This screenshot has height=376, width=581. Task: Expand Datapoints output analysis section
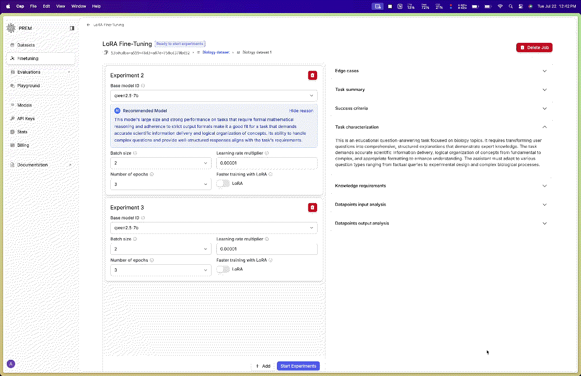pos(441,224)
